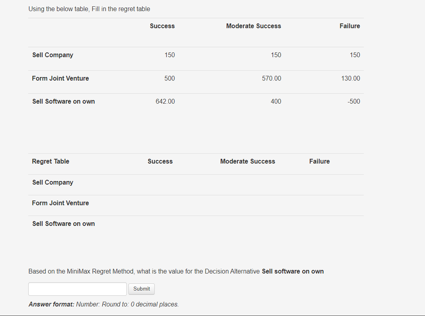
Task: Click 'Moderate Success' header in payoff table
Action: click(x=253, y=26)
